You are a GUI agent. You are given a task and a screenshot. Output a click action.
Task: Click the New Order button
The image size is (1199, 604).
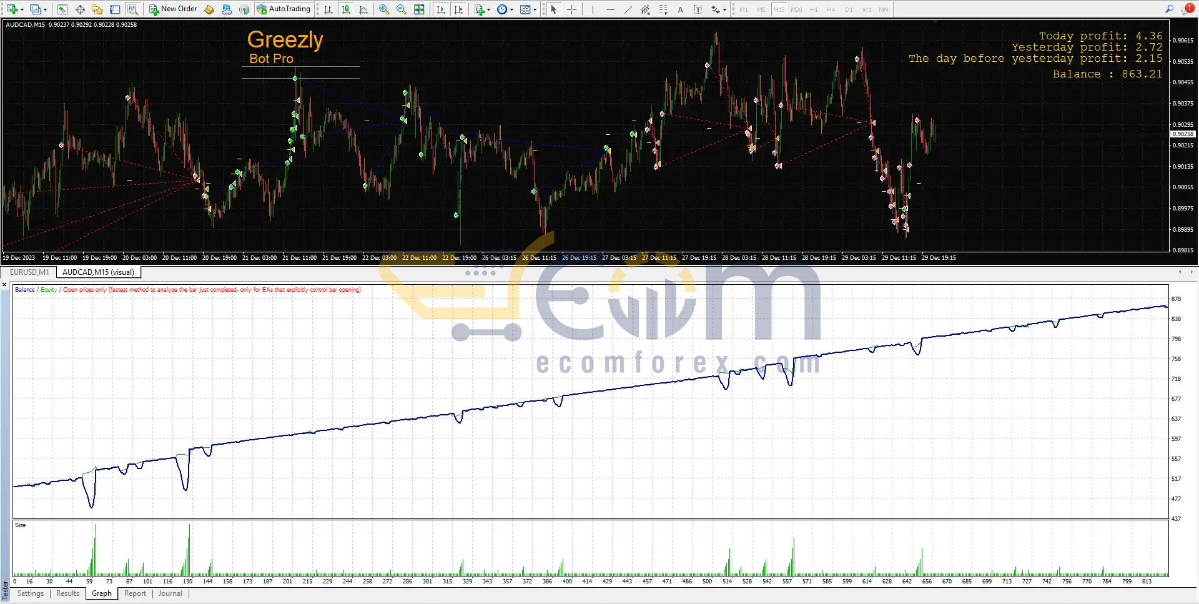pyautogui.click(x=173, y=9)
